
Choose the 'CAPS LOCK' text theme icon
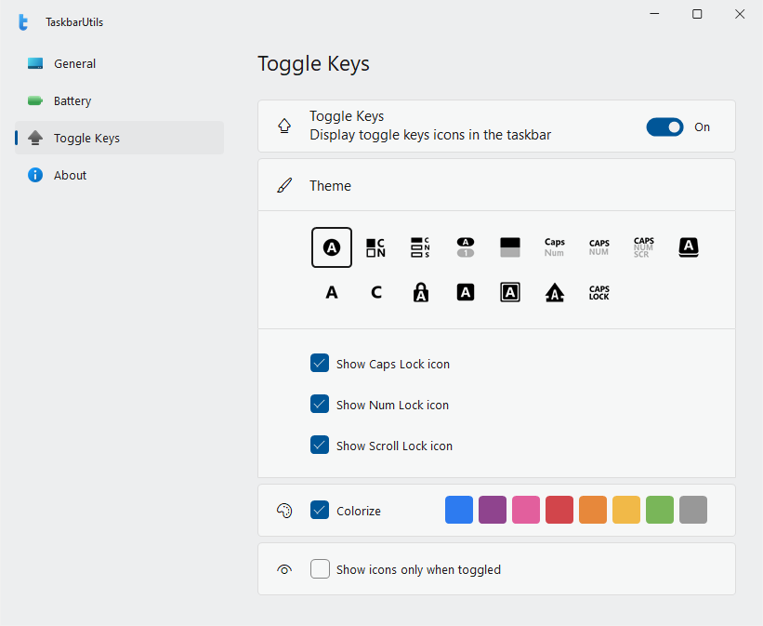tap(599, 292)
